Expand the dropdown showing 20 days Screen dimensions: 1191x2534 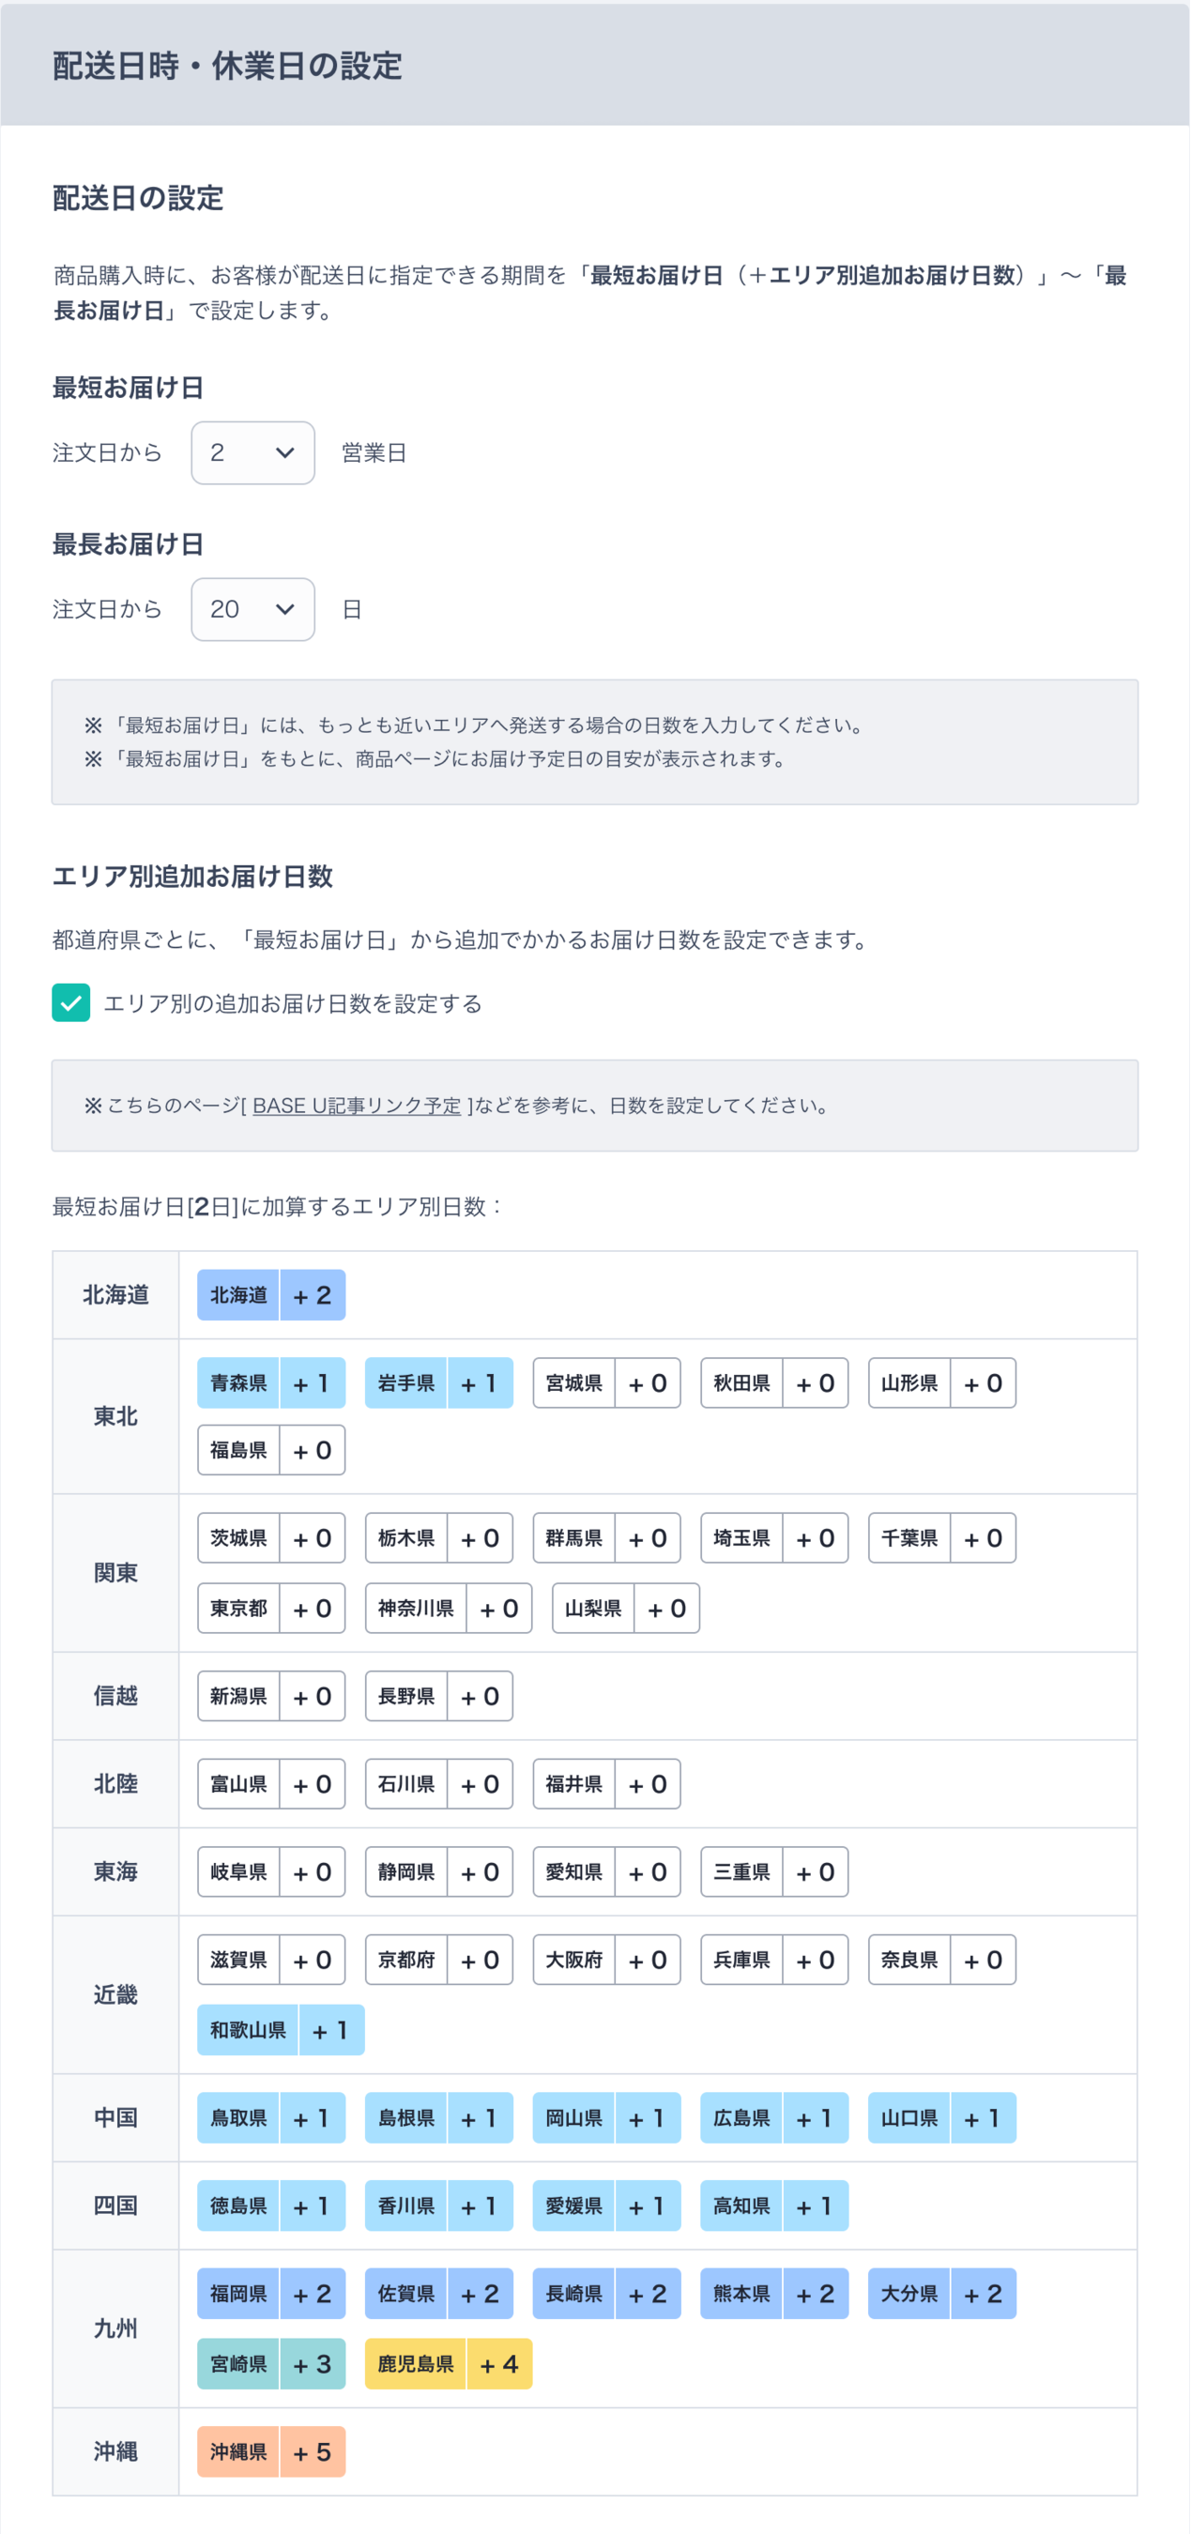[x=252, y=610]
